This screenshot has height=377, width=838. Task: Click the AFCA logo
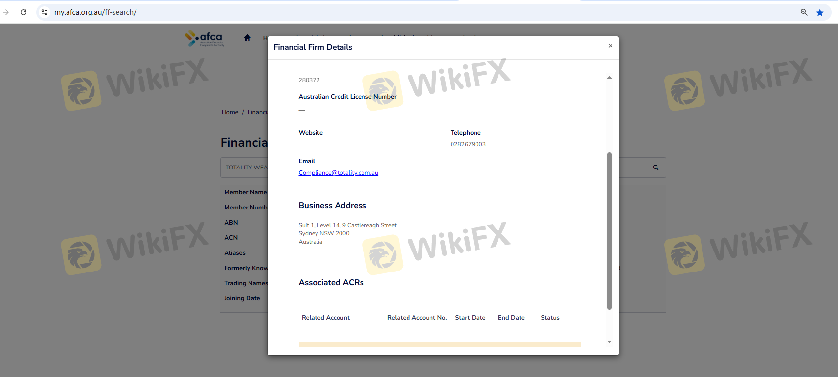pos(204,39)
